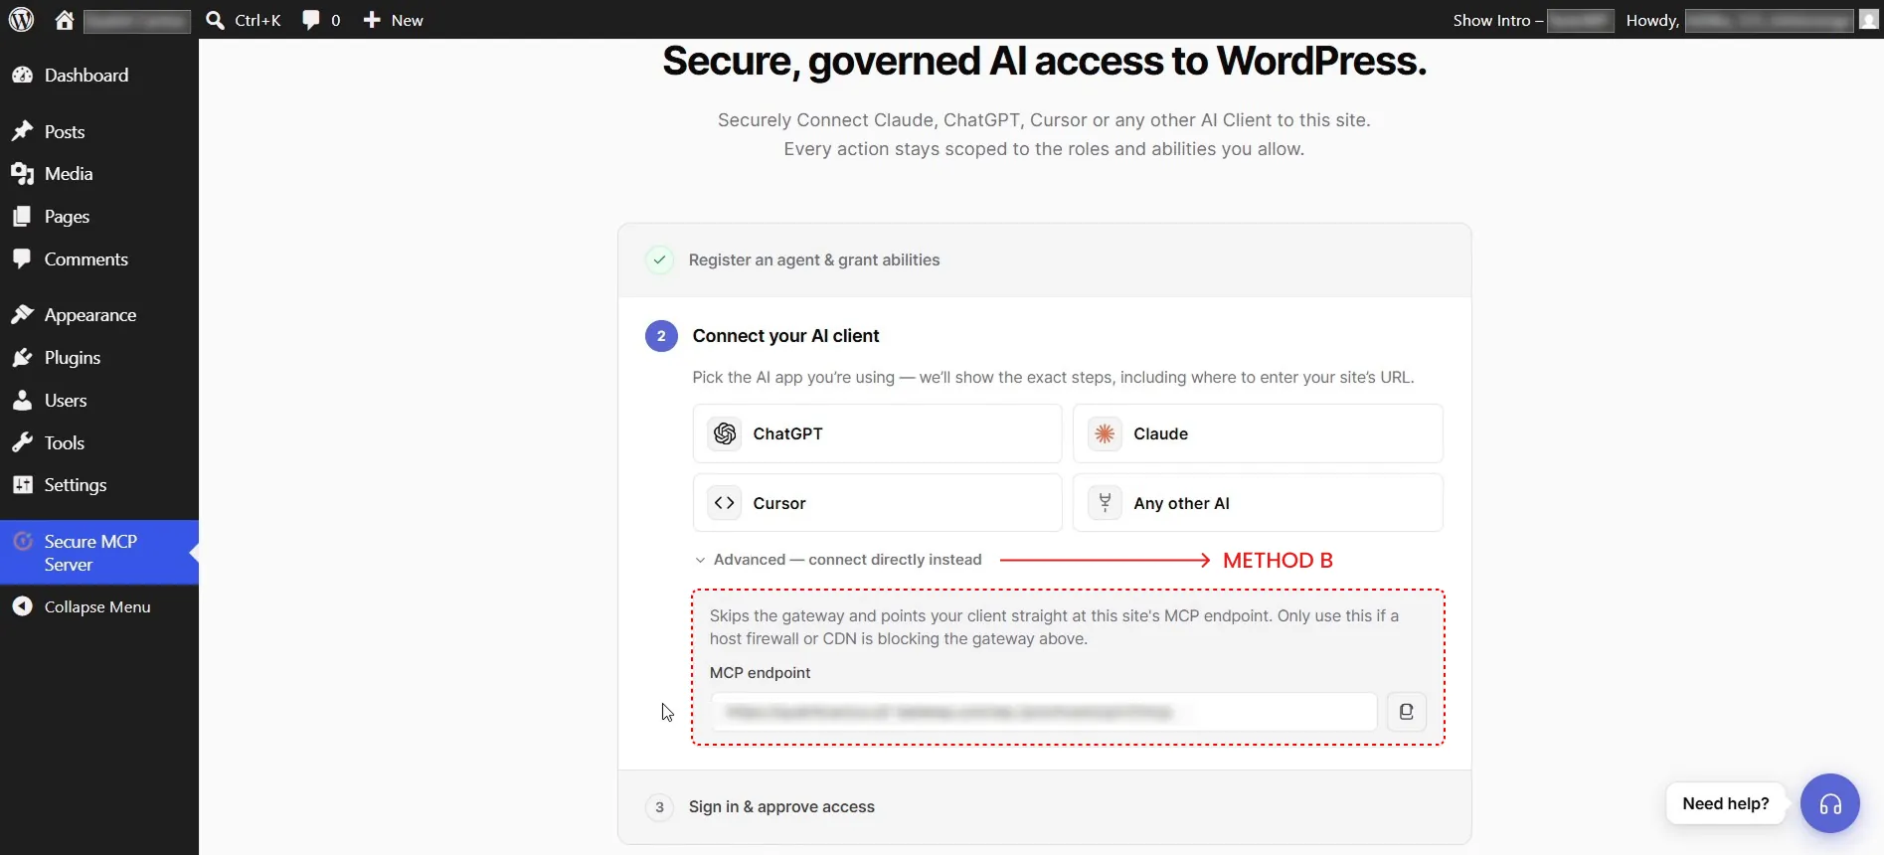This screenshot has width=1884, height=855.
Task: Click the Plugins plug icon
Action: coord(22,357)
